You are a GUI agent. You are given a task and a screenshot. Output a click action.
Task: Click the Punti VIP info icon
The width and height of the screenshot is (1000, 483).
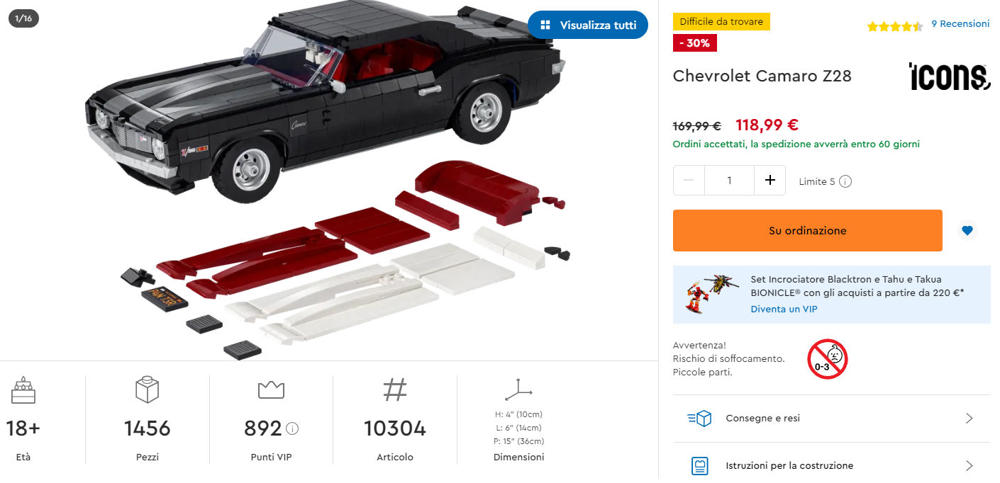[292, 428]
